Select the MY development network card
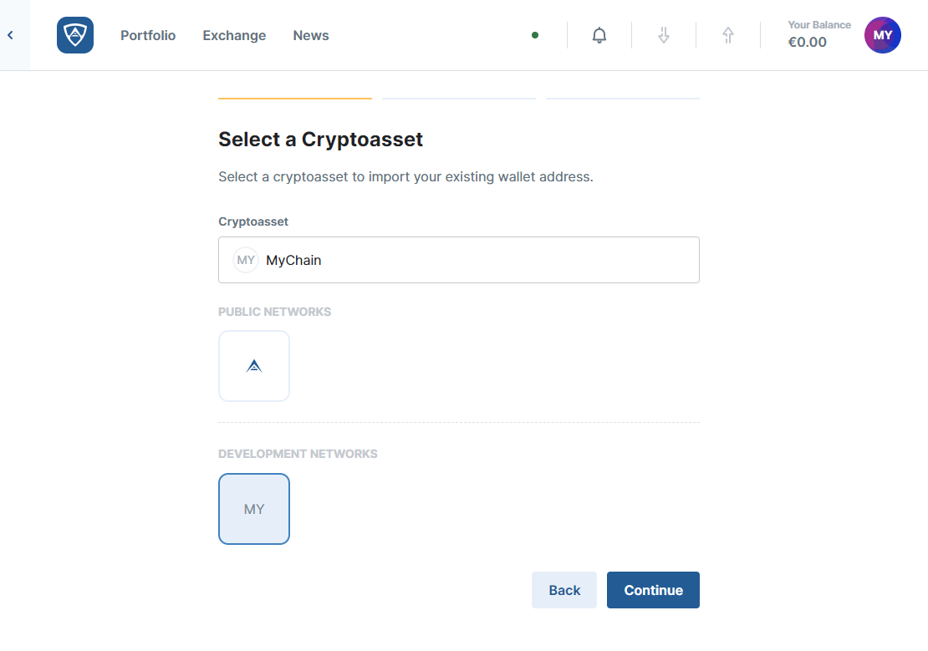 [x=254, y=509]
